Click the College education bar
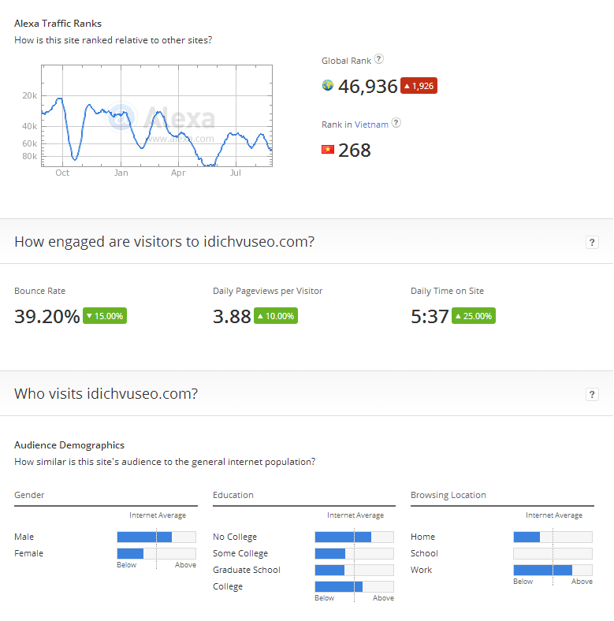 pyautogui.click(x=354, y=586)
